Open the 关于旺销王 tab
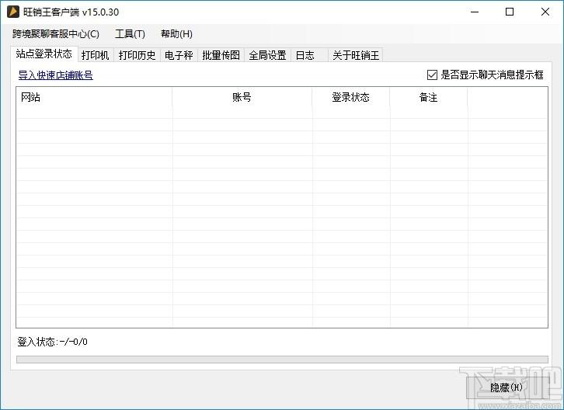 (355, 55)
